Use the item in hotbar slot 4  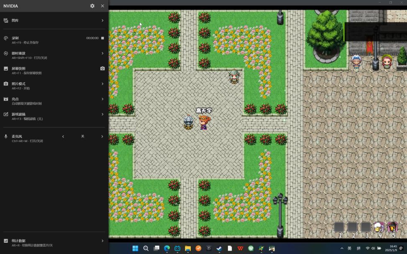click(379, 227)
